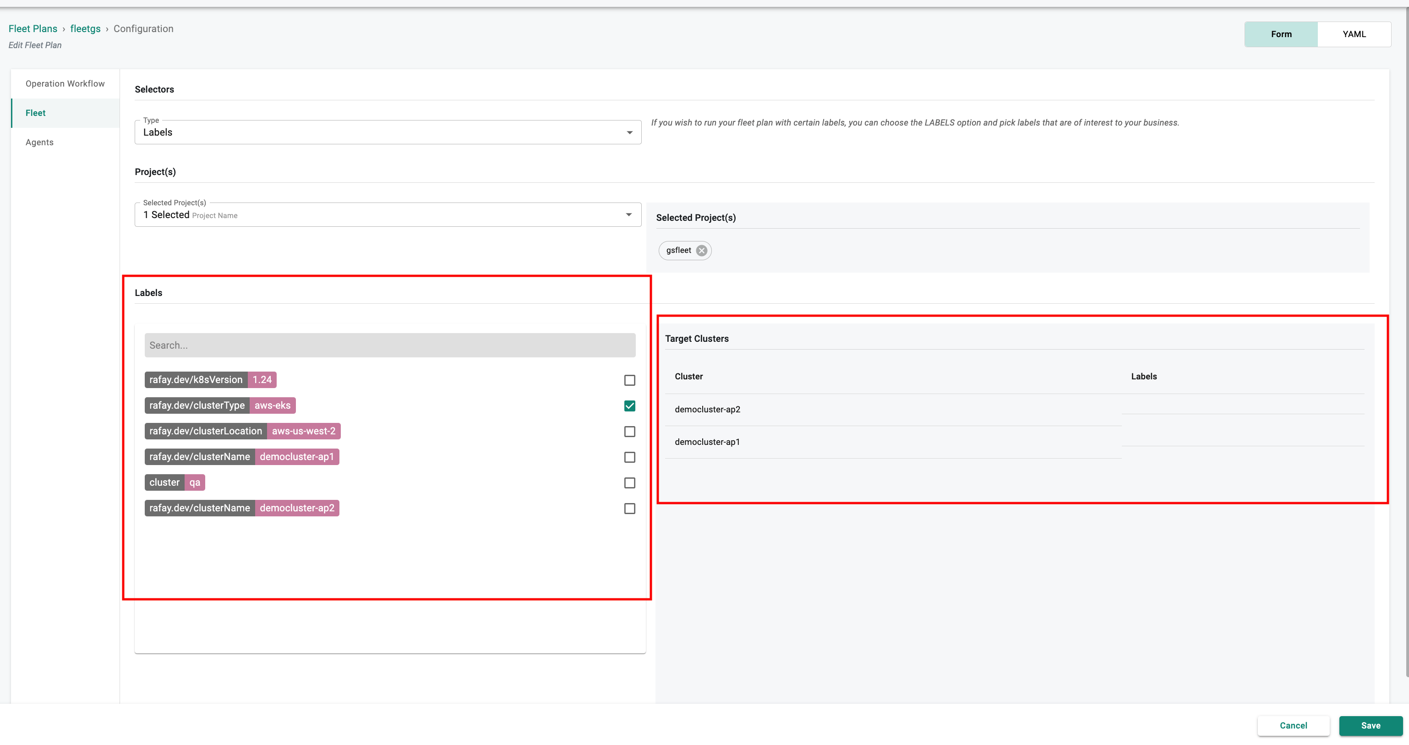Switch to the Fleet configuration tab
The width and height of the screenshot is (1409, 745).
click(x=35, y=113)
